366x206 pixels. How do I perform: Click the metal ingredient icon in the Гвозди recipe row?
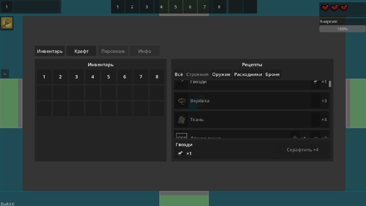[x=316, y=82]
